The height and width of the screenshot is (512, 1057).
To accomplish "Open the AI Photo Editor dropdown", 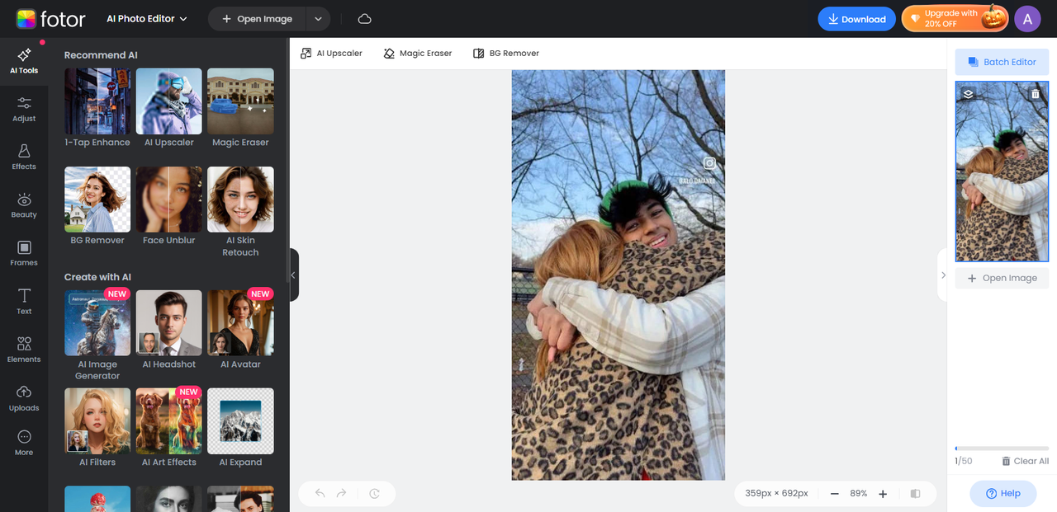I will coord(147,19).
